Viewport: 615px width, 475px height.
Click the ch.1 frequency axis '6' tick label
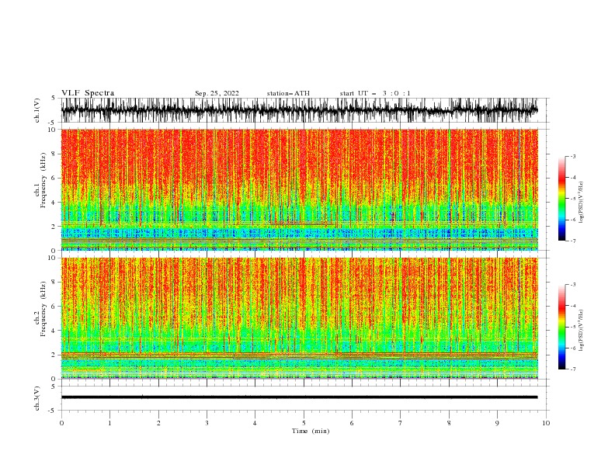tap(54, 178)
